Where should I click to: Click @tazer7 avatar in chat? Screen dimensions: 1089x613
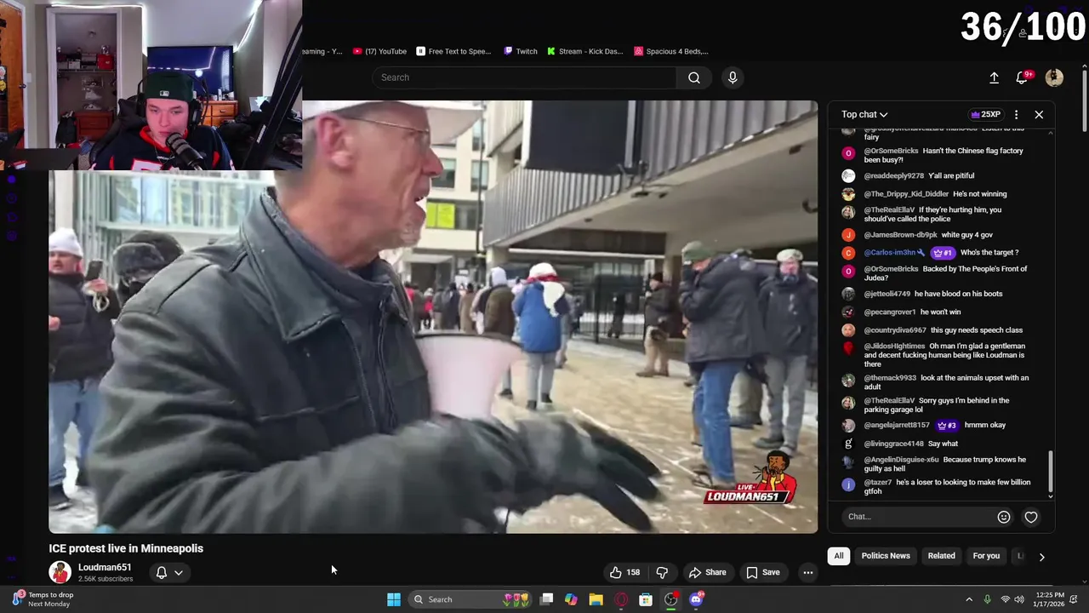coord(848,484)
